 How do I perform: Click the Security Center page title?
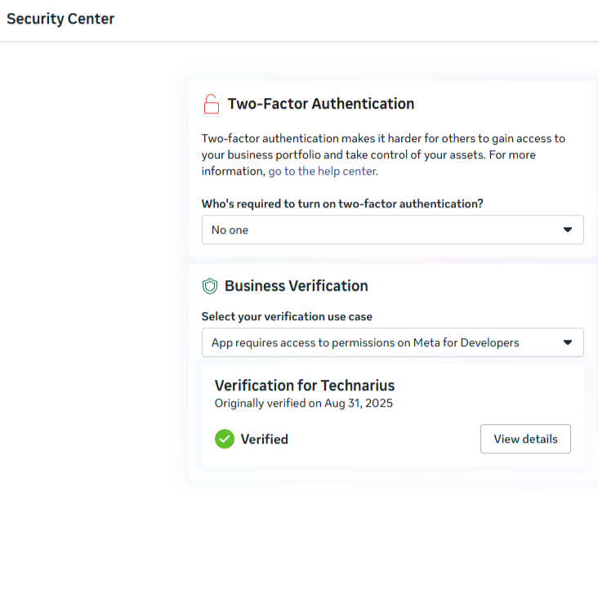[60, 19]
